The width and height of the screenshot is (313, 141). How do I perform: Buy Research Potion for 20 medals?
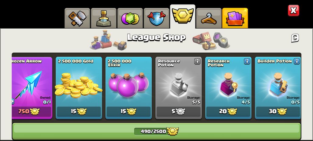(228, 111)
